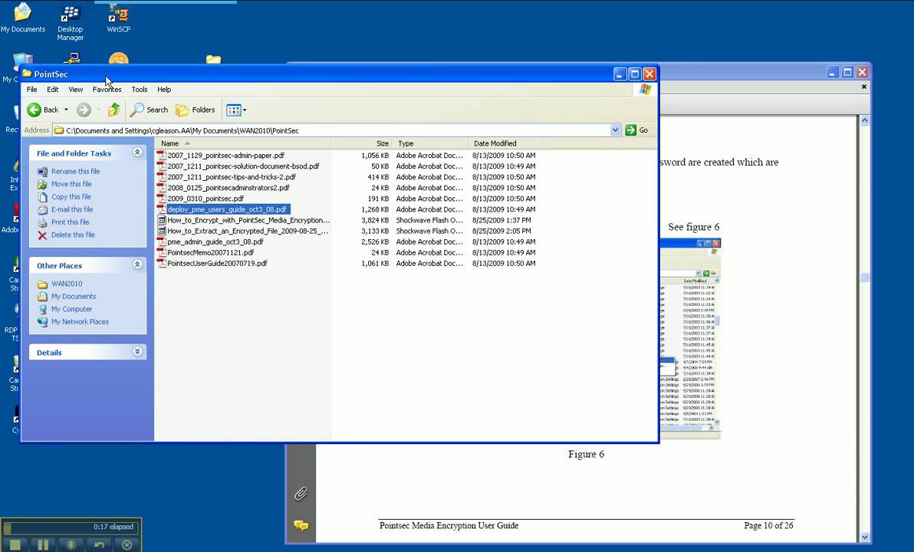Image resolution: width=914 pixels, height=552 pixels.
Task: Click Print this file link
Action: click(70, 222)
